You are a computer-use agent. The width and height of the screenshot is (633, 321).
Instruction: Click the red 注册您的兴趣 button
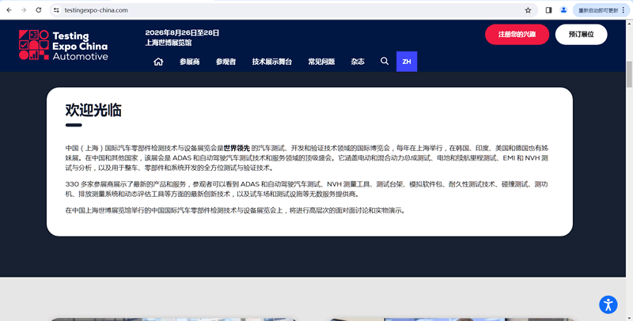coord(517,35)
